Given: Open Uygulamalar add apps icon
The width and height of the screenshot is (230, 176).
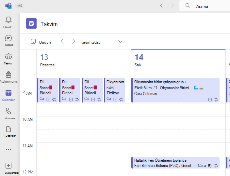Looking at the screenshot, I should coord(8,166).
